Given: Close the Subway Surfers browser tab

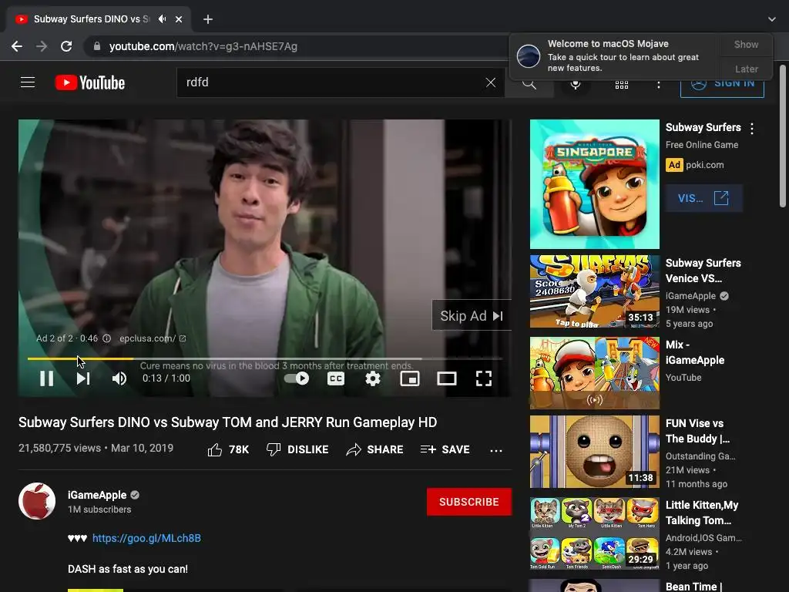Looking at the screenshot, I should 179,19.
